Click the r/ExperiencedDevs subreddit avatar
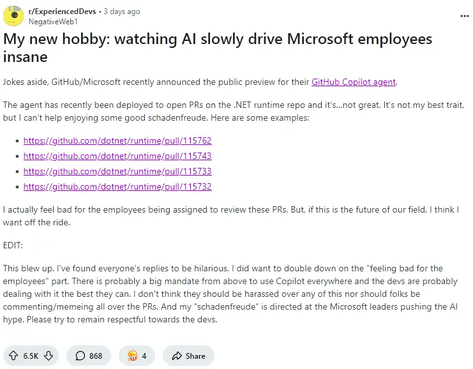Image resolution: width=473 pixels, height=369 pixels. coord(13,16)
